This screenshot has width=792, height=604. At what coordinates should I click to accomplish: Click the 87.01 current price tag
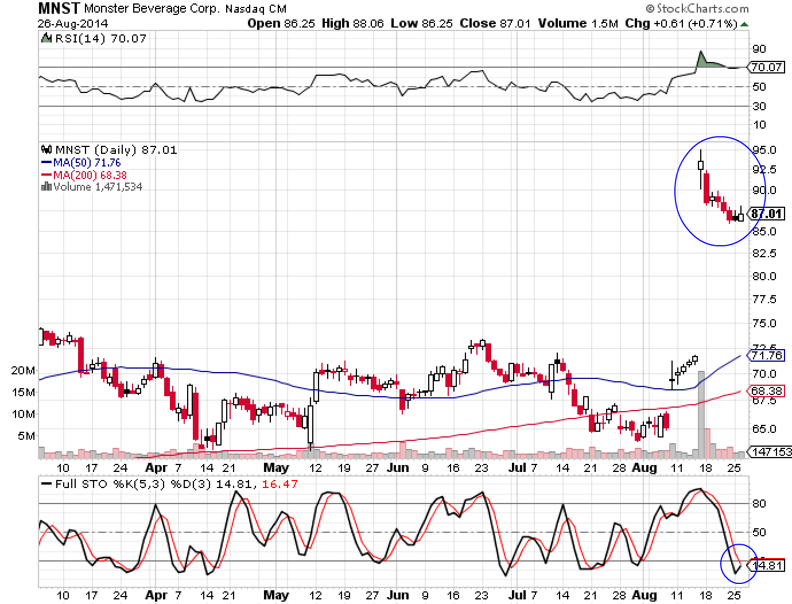767,214
